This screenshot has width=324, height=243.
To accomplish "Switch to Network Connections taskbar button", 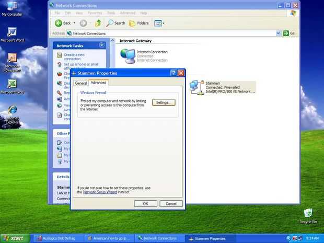I will pos(160,238).
